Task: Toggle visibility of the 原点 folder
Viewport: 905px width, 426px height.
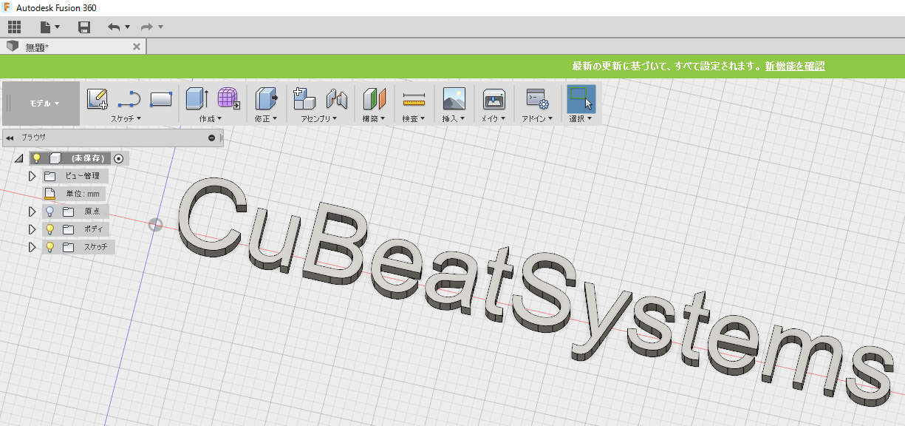Action: [50, 212]
